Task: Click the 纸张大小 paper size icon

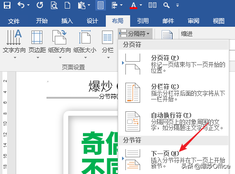Action: pyautogui.click(x=85, y=37)
